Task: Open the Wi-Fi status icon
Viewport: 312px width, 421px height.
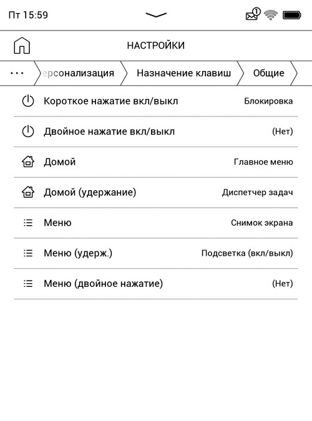Action: pos(271,15)
